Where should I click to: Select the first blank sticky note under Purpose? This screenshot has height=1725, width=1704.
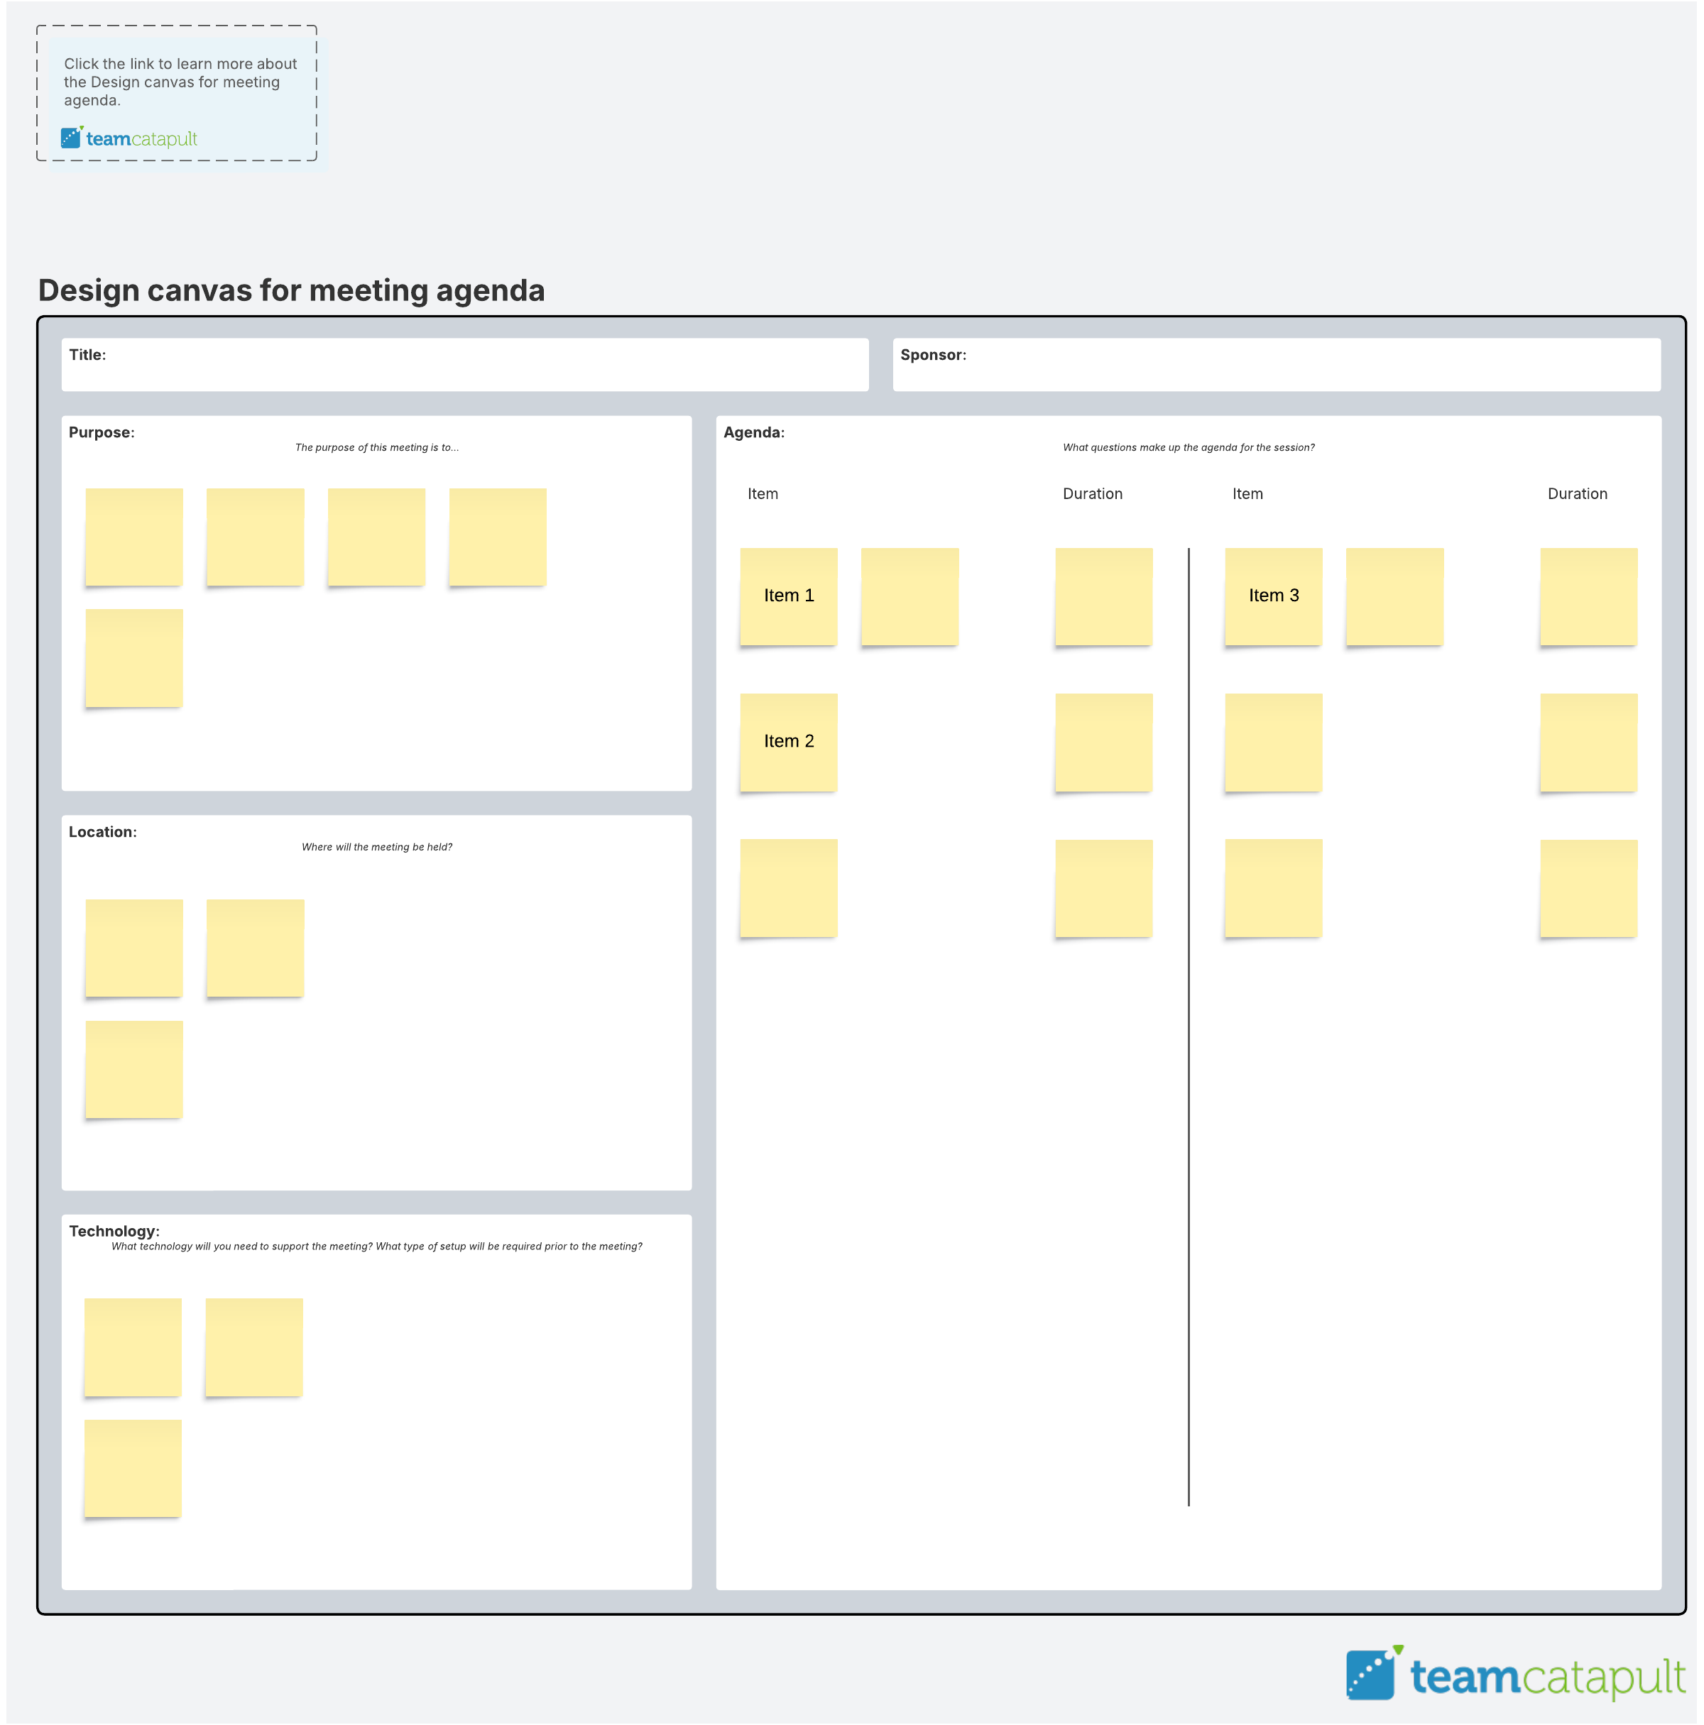click(134, 537)
